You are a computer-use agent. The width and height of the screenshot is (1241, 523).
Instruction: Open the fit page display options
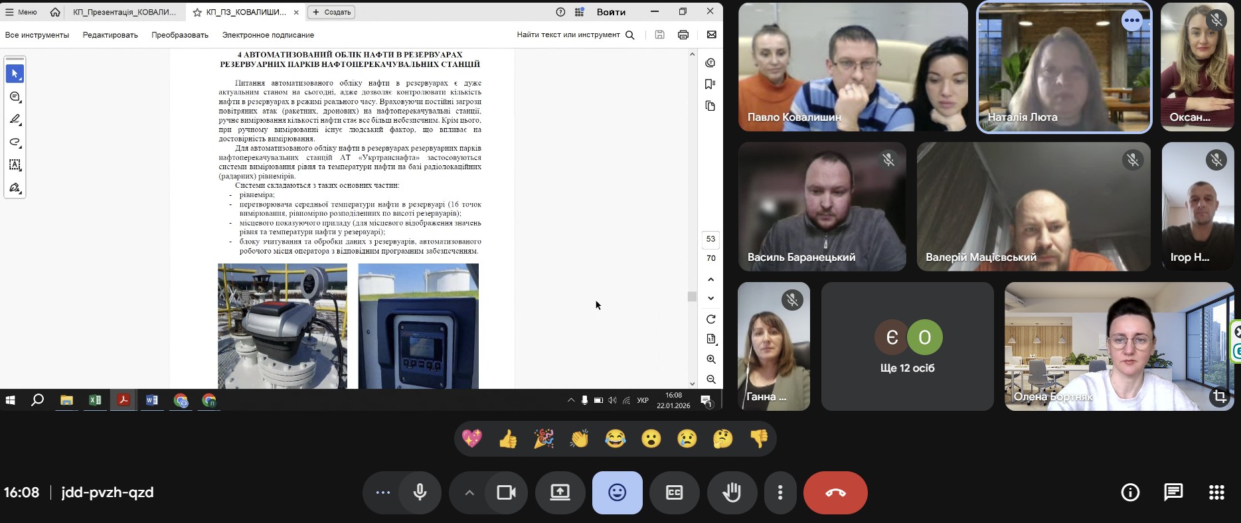[711, 339]
